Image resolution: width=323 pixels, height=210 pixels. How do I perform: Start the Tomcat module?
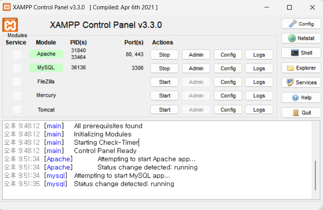[x=164, y=110]
